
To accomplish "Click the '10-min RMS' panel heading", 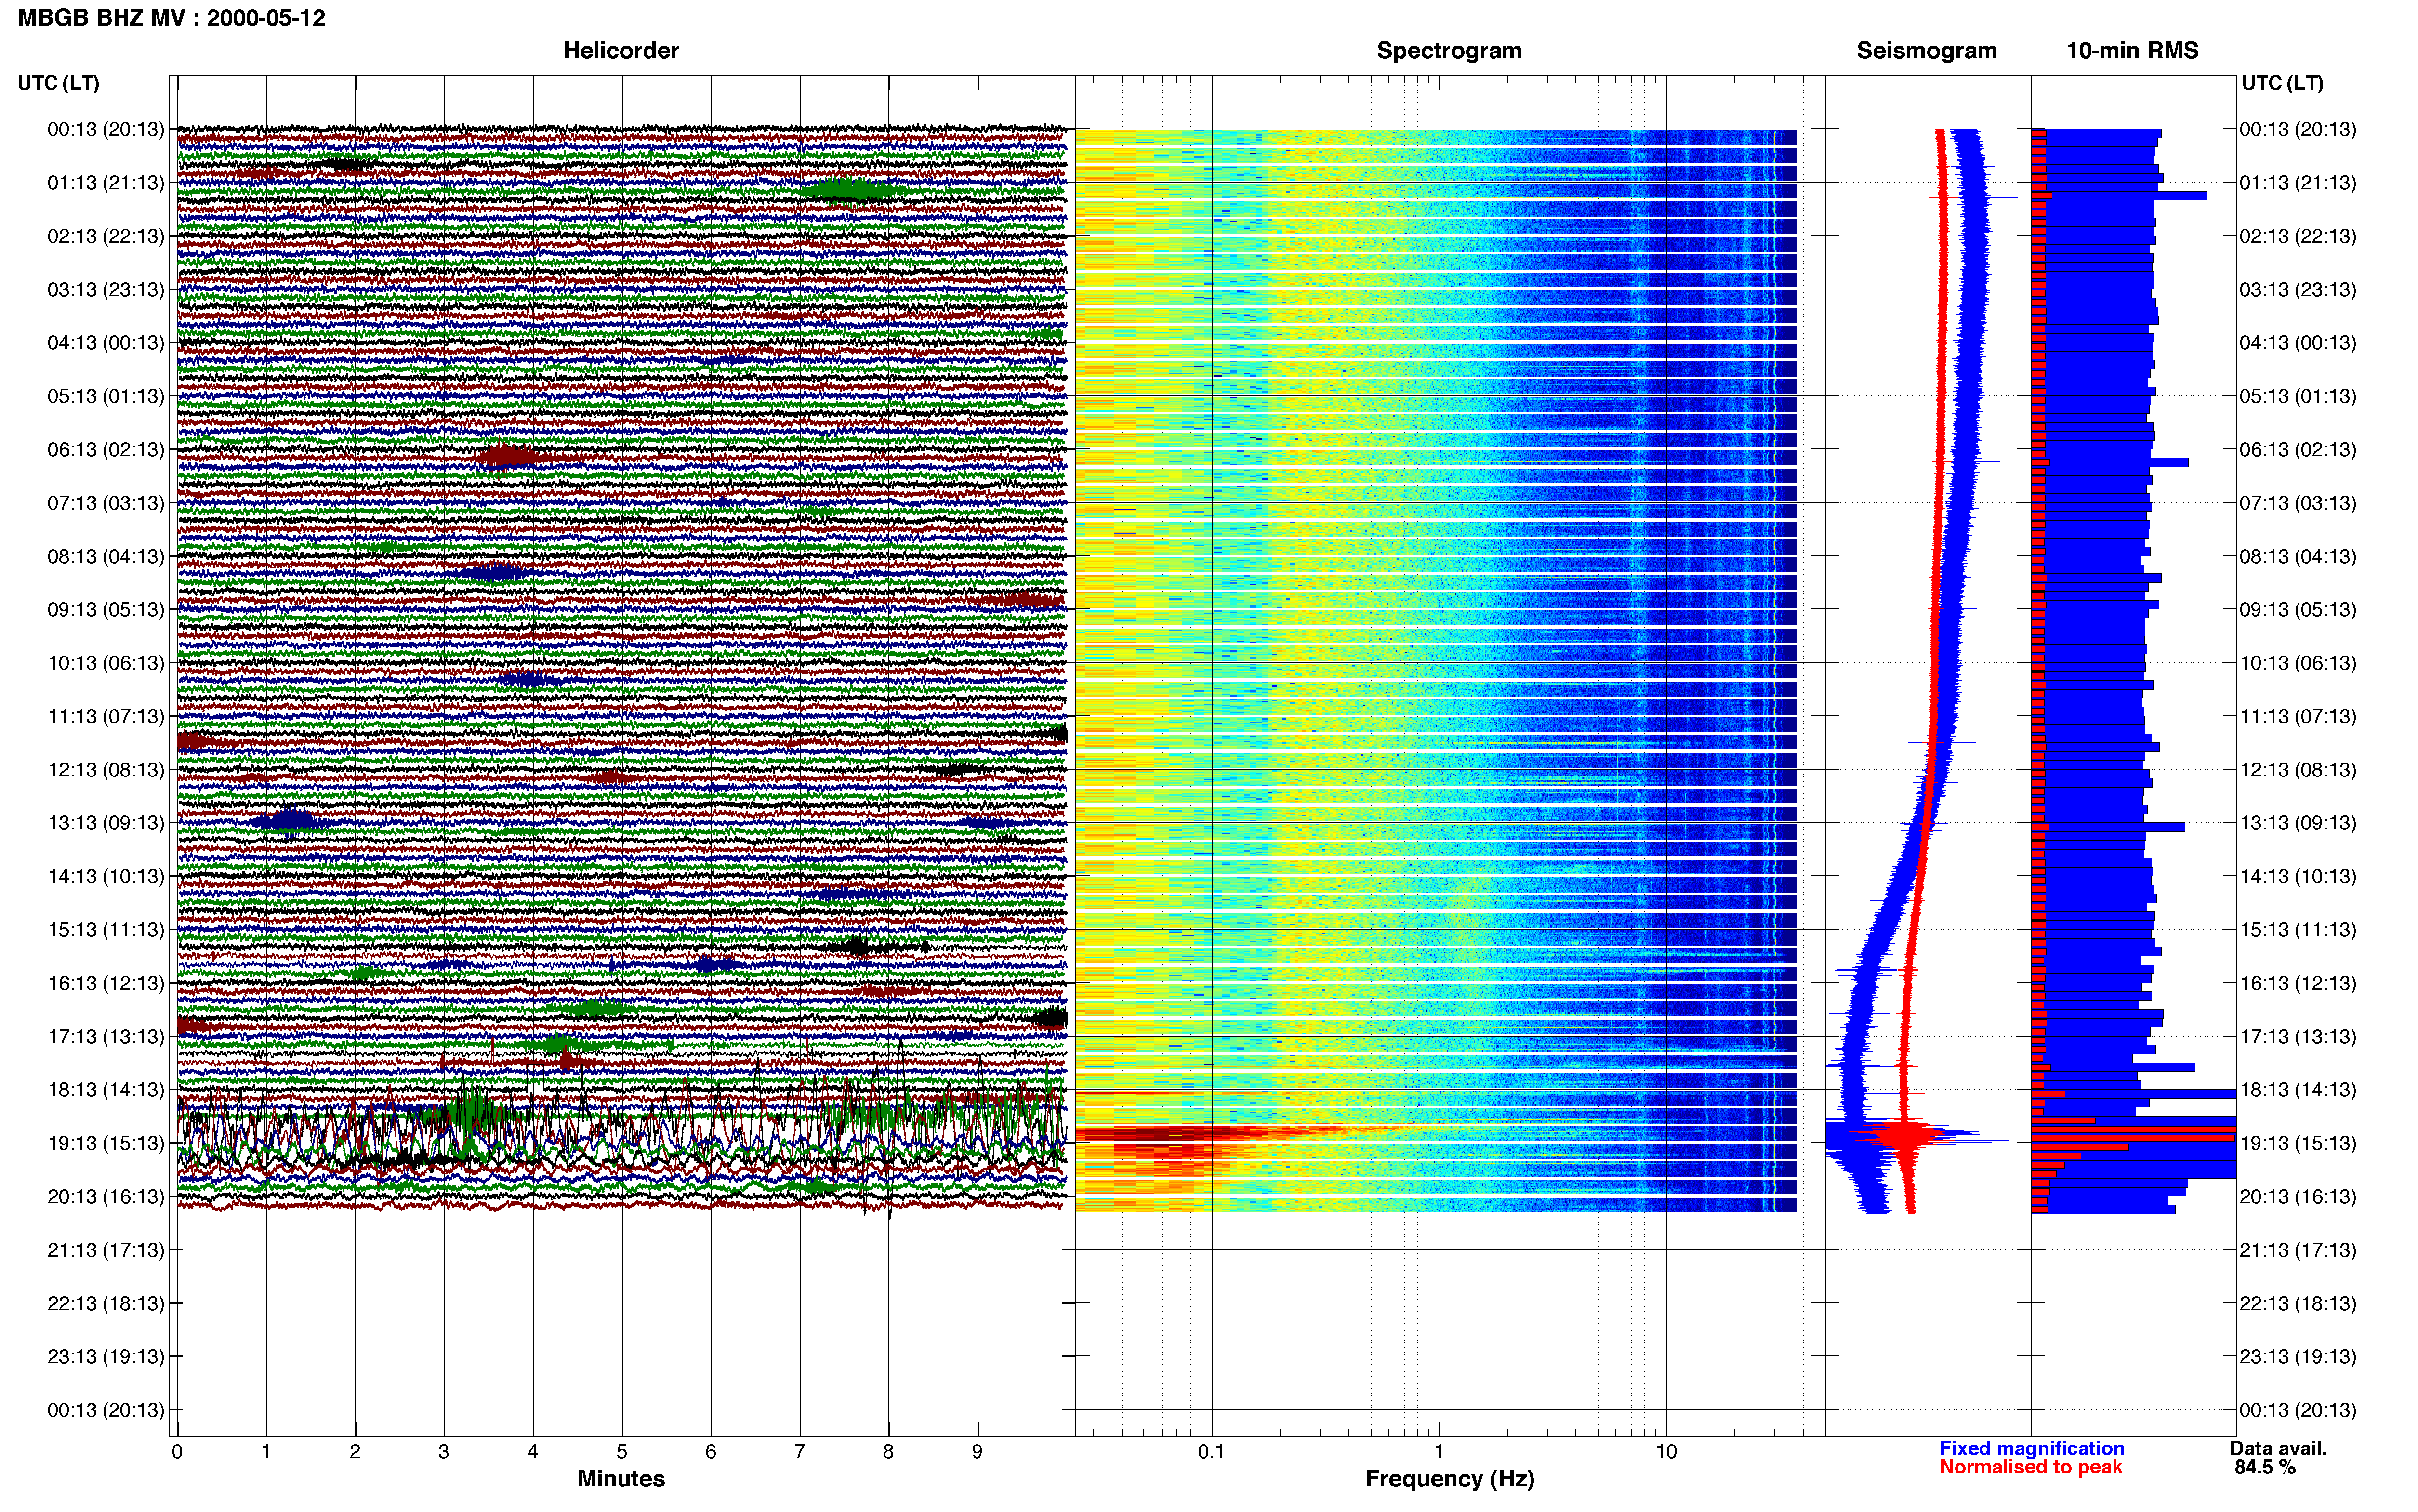I will [2133, 51].
